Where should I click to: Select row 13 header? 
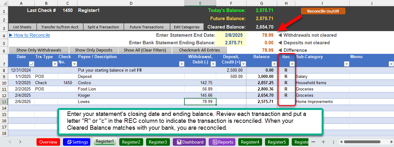tap(4, 101)
